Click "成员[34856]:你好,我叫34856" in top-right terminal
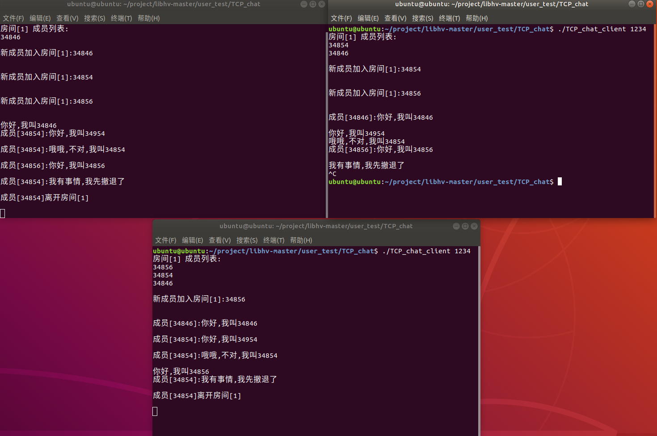 click(x=381, y=149)
